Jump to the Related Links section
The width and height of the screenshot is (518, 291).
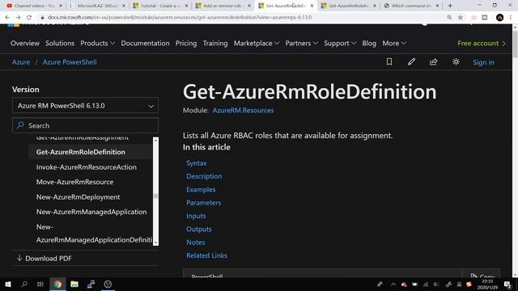(206, 255)
